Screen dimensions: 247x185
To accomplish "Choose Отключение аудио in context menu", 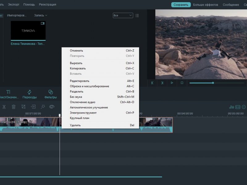I will pos(100,102).
